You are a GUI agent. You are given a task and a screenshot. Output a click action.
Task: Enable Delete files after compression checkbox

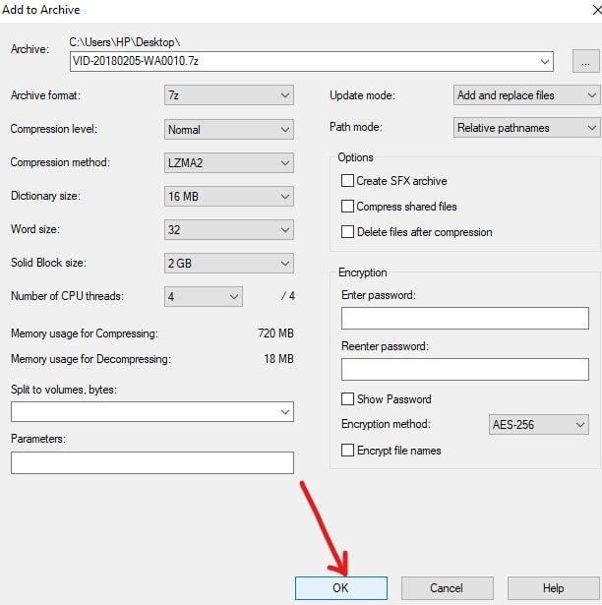pyautogui.click(x=347, y=231)
